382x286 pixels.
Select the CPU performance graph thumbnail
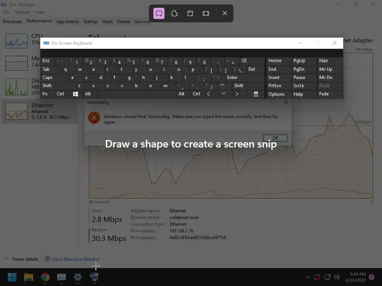pos(16,41)
